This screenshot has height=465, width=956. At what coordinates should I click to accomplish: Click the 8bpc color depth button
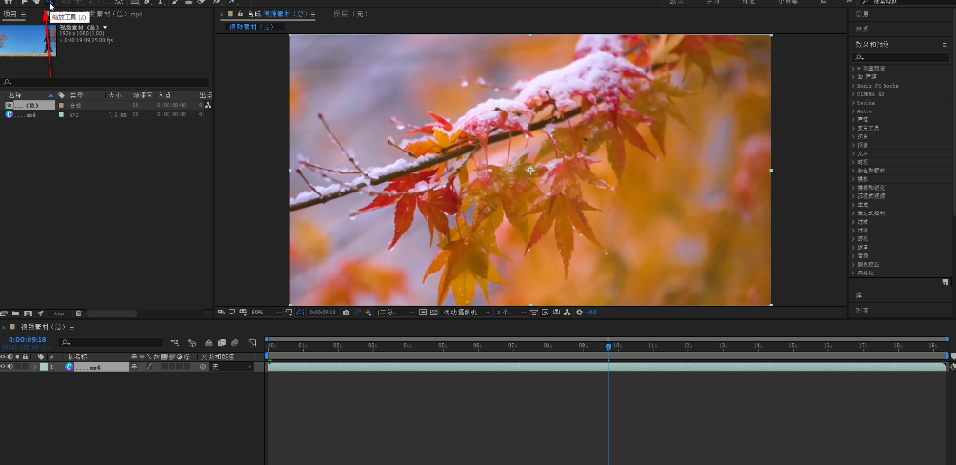coord(59,313)
